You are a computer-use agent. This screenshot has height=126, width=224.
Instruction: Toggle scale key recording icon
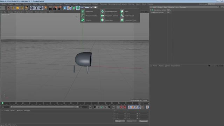coord(133,107)
